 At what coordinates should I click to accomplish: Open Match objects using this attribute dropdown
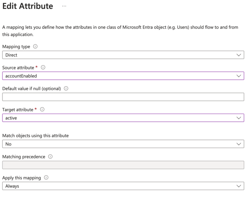[123, 144]
